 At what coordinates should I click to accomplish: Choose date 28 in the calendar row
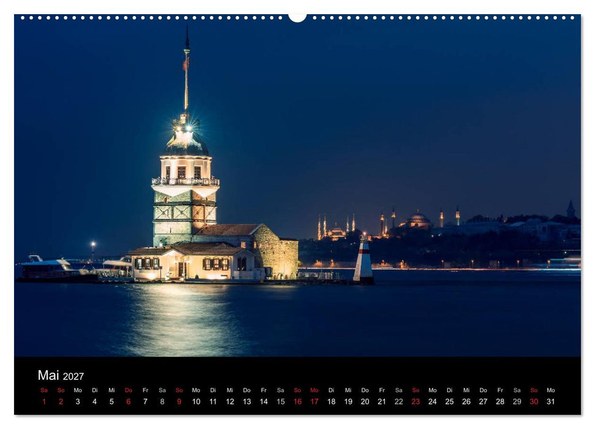[x=500, y=401]
